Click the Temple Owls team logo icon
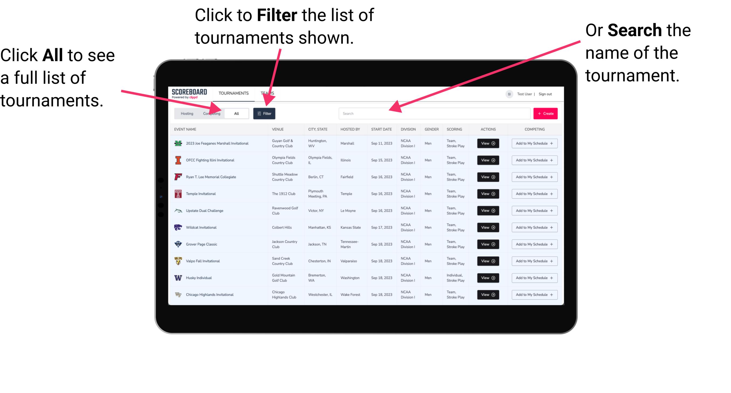 178,194
